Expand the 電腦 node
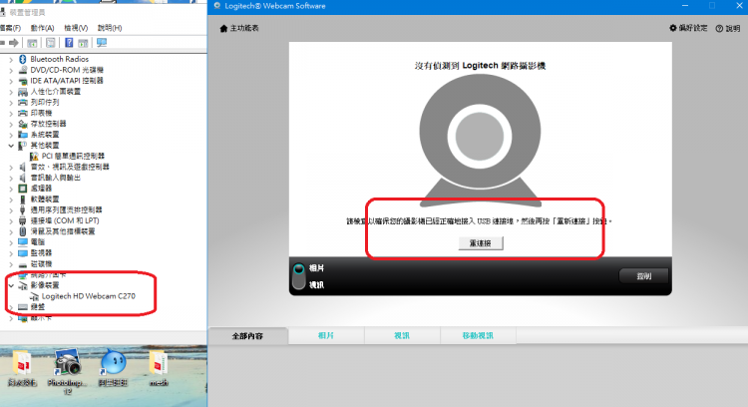The height and width of the screenshot is (407, 748). (x=11, y=242)
